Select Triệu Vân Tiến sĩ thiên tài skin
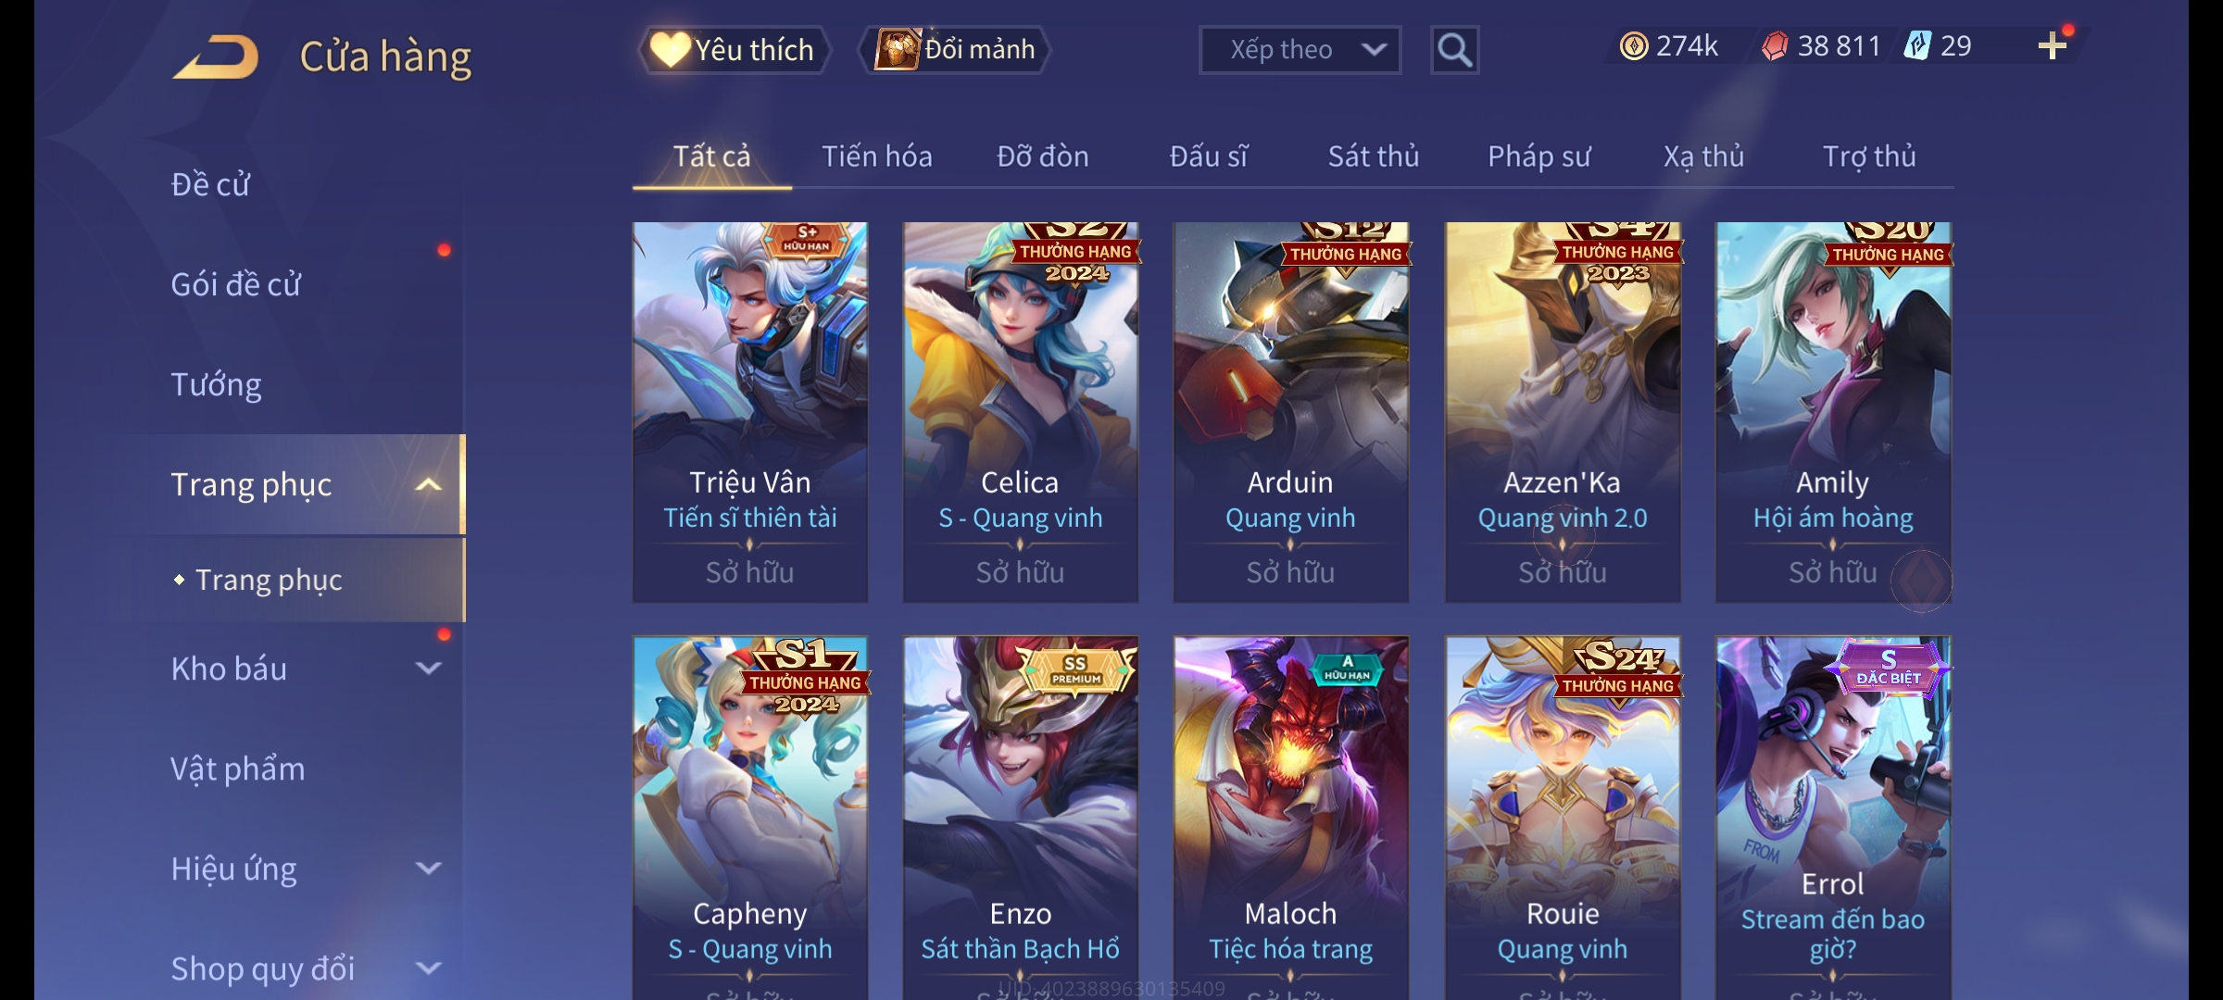The image size is (2223, 1000). pos(750,412)
